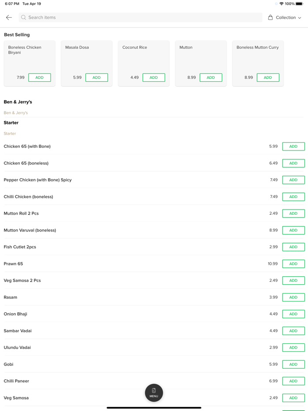308x411 pixels.
Task: Tap the Wi-Fi status icon
Action: (x=281, y=4)
